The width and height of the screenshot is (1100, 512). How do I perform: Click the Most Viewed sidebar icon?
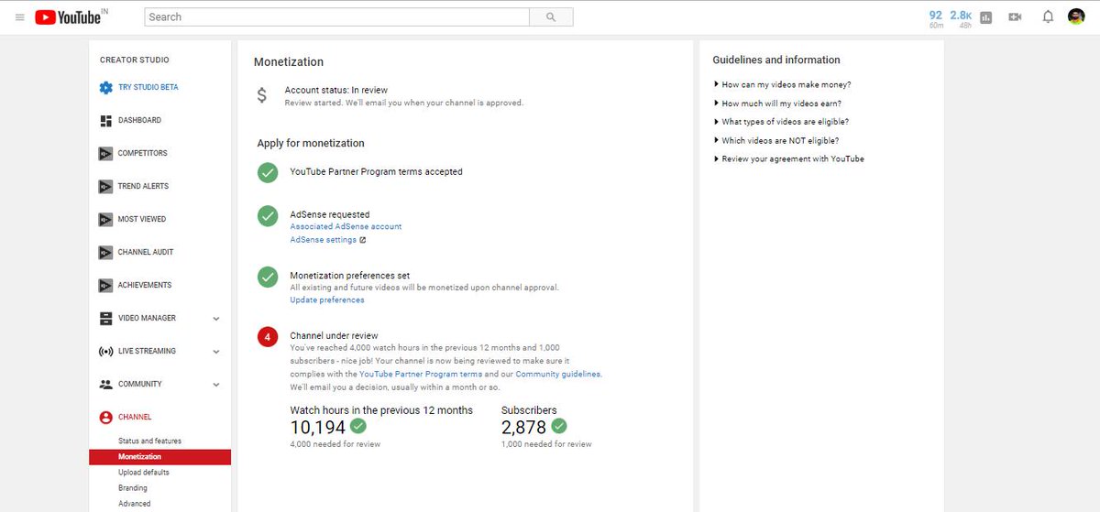pos(106,220)
